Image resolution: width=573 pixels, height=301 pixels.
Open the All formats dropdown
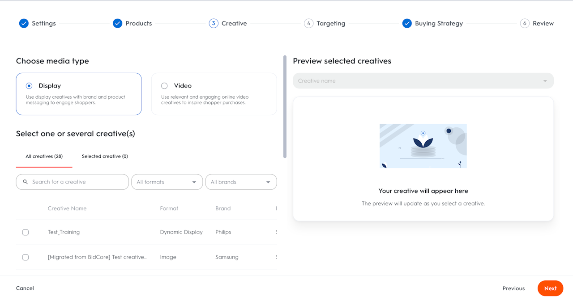(167, 182)
